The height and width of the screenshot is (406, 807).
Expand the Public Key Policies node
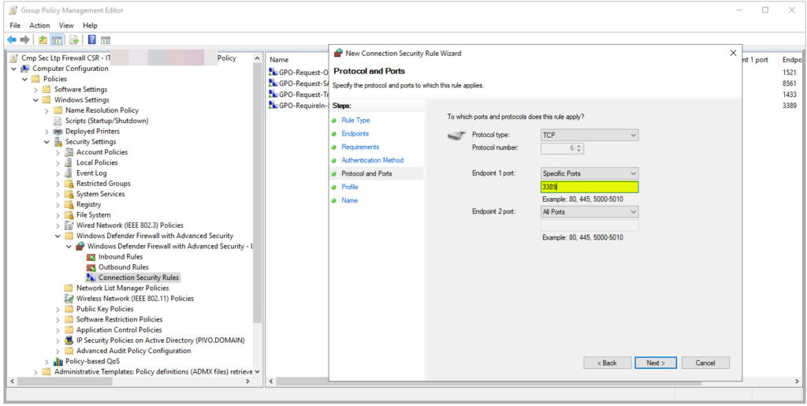(58, 309)
